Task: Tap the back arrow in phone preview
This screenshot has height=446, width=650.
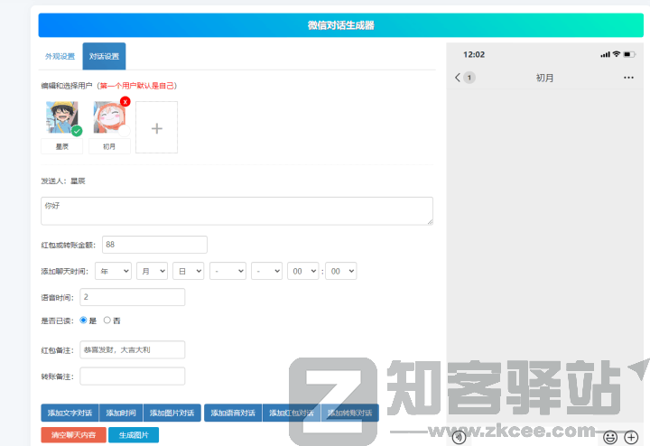Action: pos(458,78)
